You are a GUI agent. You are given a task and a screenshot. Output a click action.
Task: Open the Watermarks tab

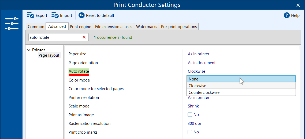pos(146,27)
